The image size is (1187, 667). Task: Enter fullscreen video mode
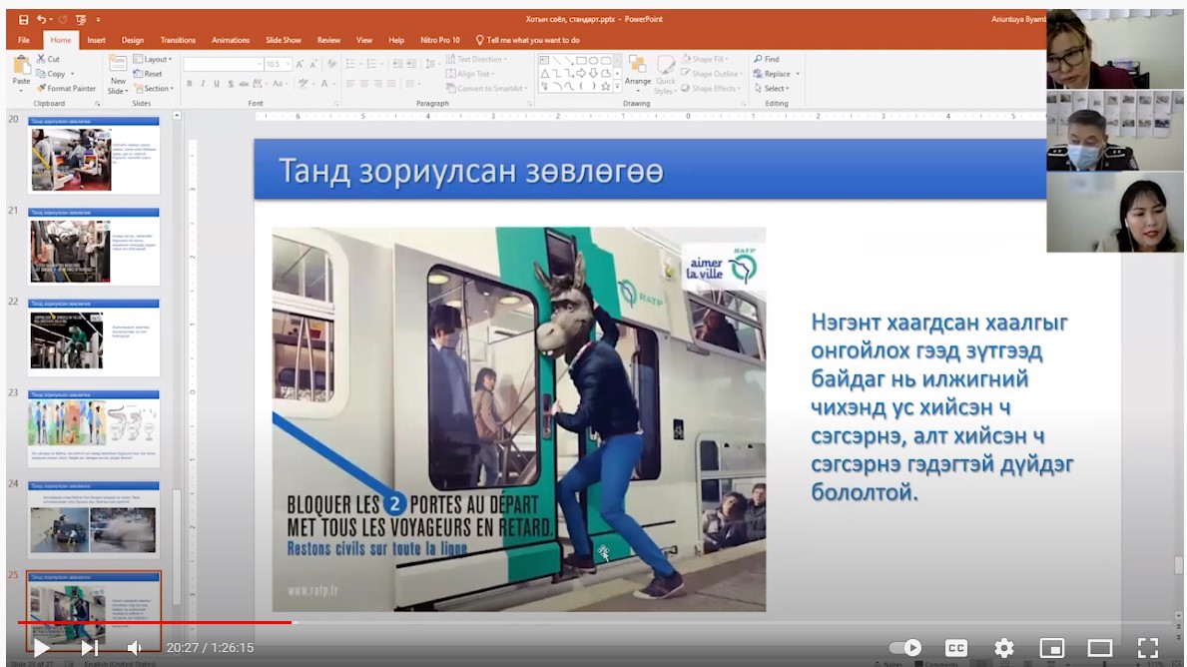(x=1148, y=648)
